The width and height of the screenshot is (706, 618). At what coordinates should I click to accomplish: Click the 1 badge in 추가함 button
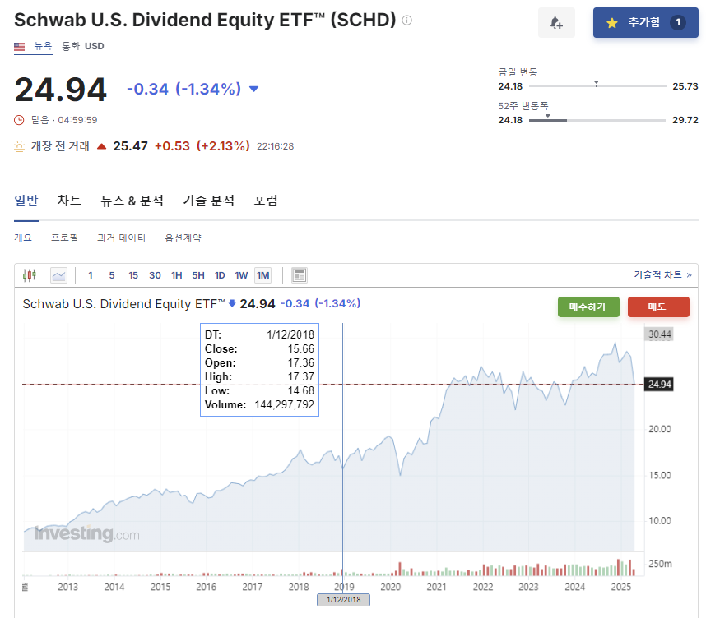pos(678,22)
